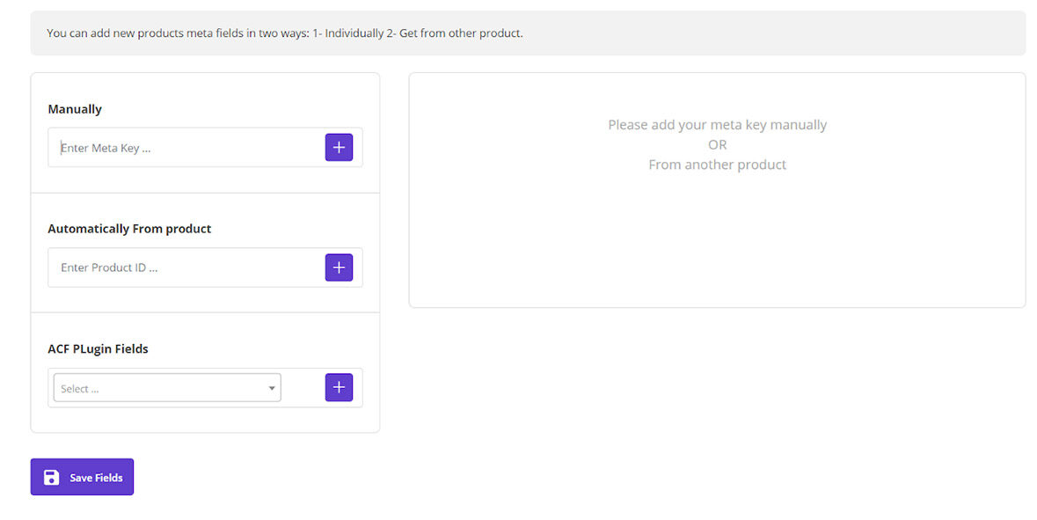The image size is (1037, 520).
Task: Click the small arrow in ACF select
Action: tap(272, 389)
